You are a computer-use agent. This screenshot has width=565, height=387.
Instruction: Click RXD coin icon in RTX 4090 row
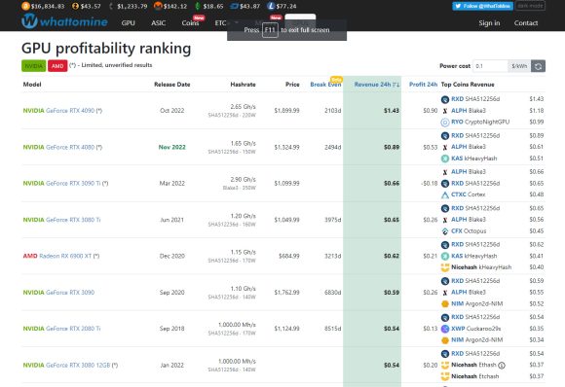[445, 99]
